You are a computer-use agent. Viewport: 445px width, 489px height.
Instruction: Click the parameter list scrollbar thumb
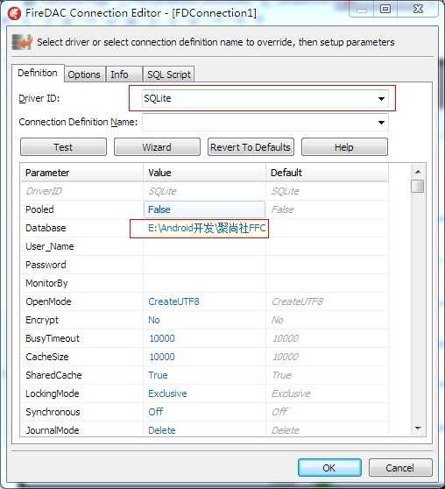[x=418, y=187]
